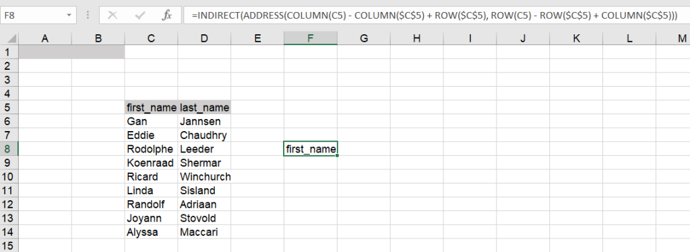This screenshot has height=252, width=690.
Task: Select the cell containing Koenraad
Action: tap(151, 163)
